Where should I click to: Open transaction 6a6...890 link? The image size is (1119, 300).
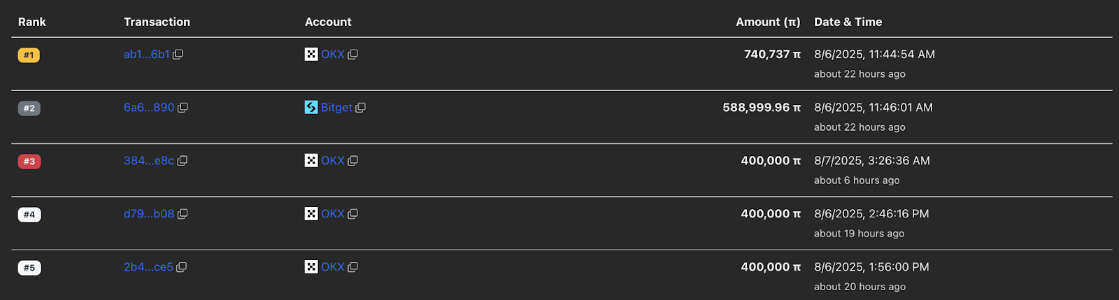pos(149,108)
